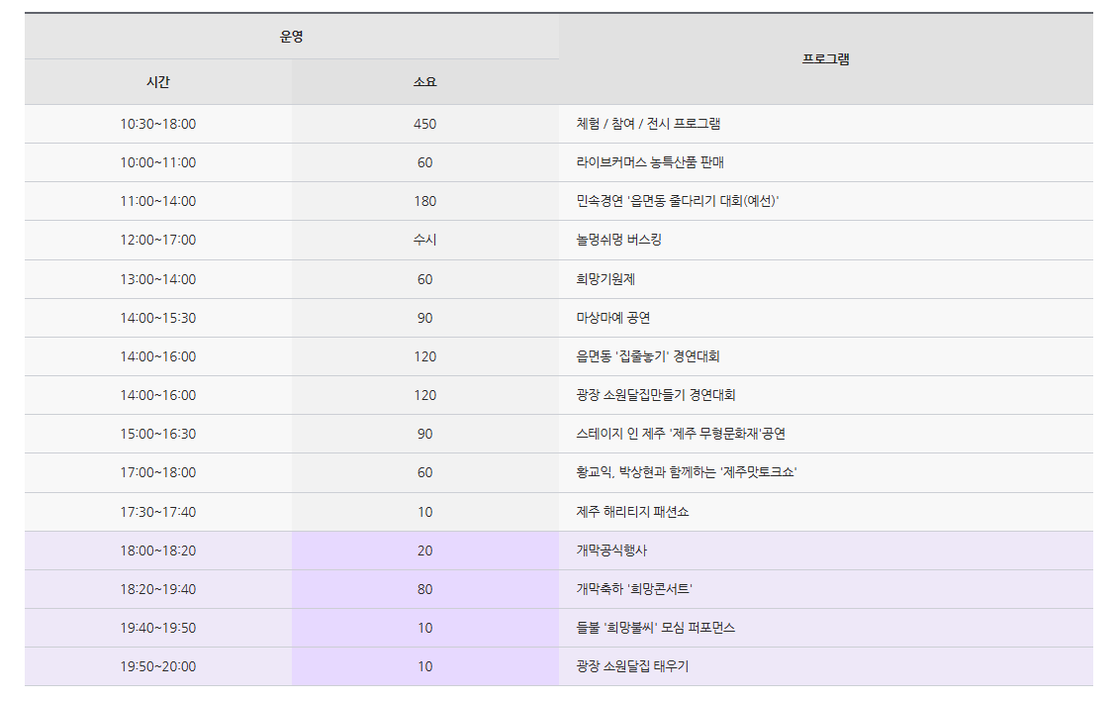Click the 운영 header cell
Screen dimensions: 1116x701
[x=291, y=37]
